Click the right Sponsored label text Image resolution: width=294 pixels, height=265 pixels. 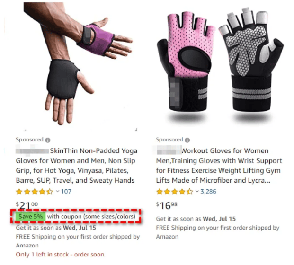tap(169, 140)
